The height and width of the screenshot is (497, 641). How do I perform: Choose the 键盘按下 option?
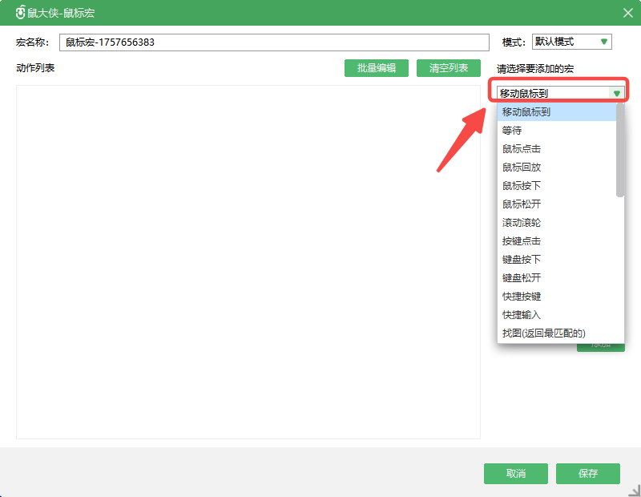pos(522,259)
